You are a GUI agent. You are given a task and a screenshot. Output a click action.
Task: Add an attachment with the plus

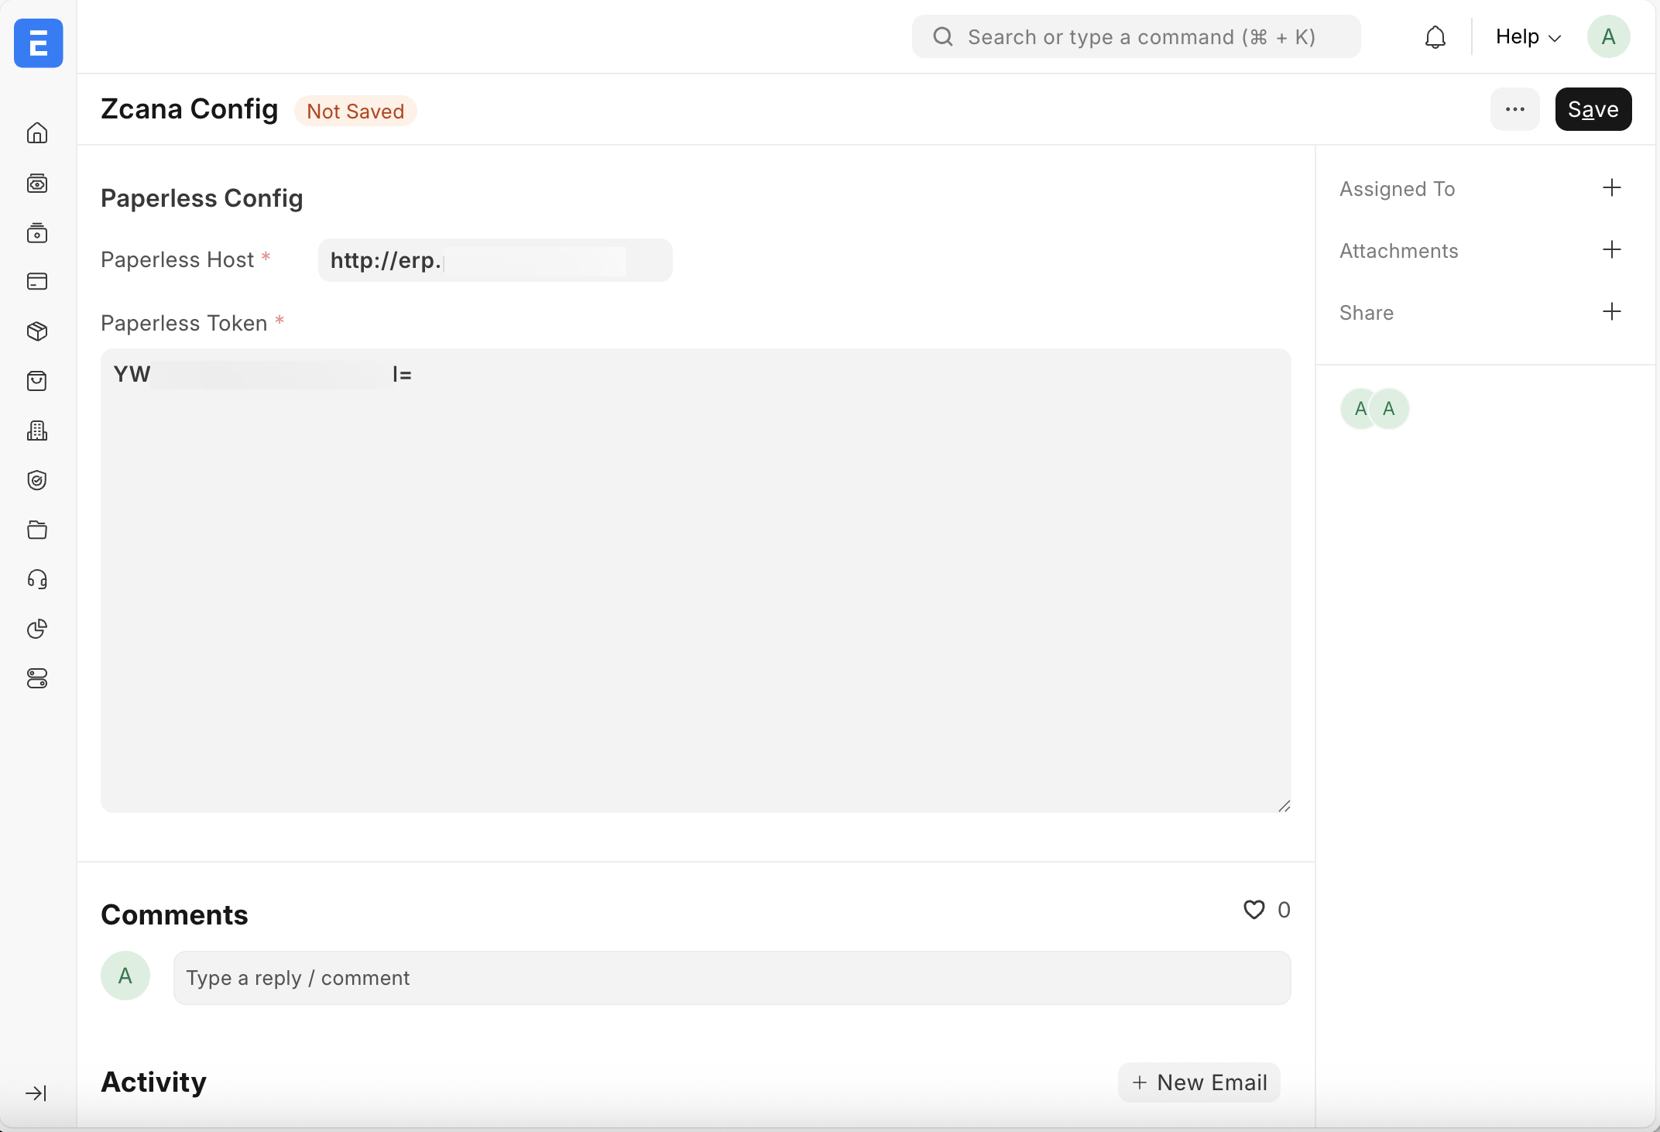pyautogui.click(x=1611, y=250)
